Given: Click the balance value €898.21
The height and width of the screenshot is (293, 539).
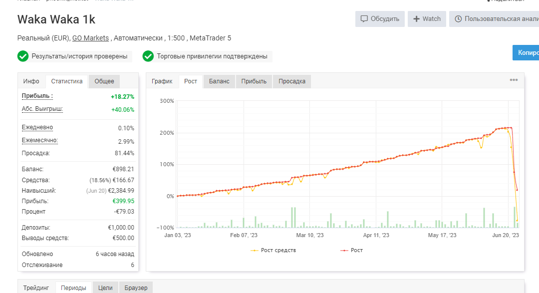Looking at the screenshot, I should [x=123, y=169].
